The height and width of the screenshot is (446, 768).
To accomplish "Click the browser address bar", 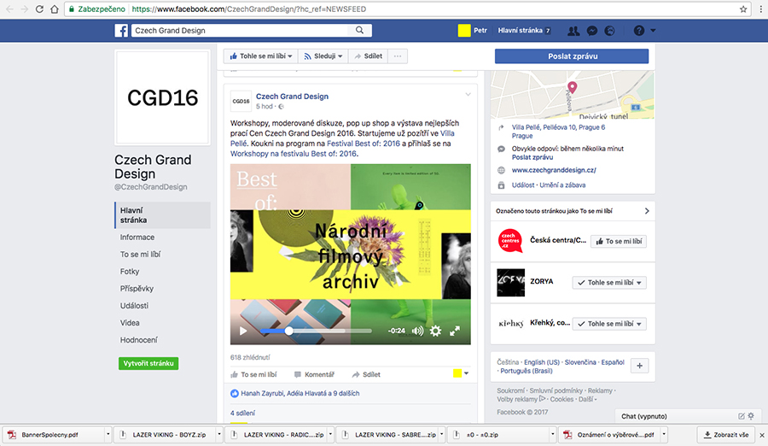I will (406, 9).
